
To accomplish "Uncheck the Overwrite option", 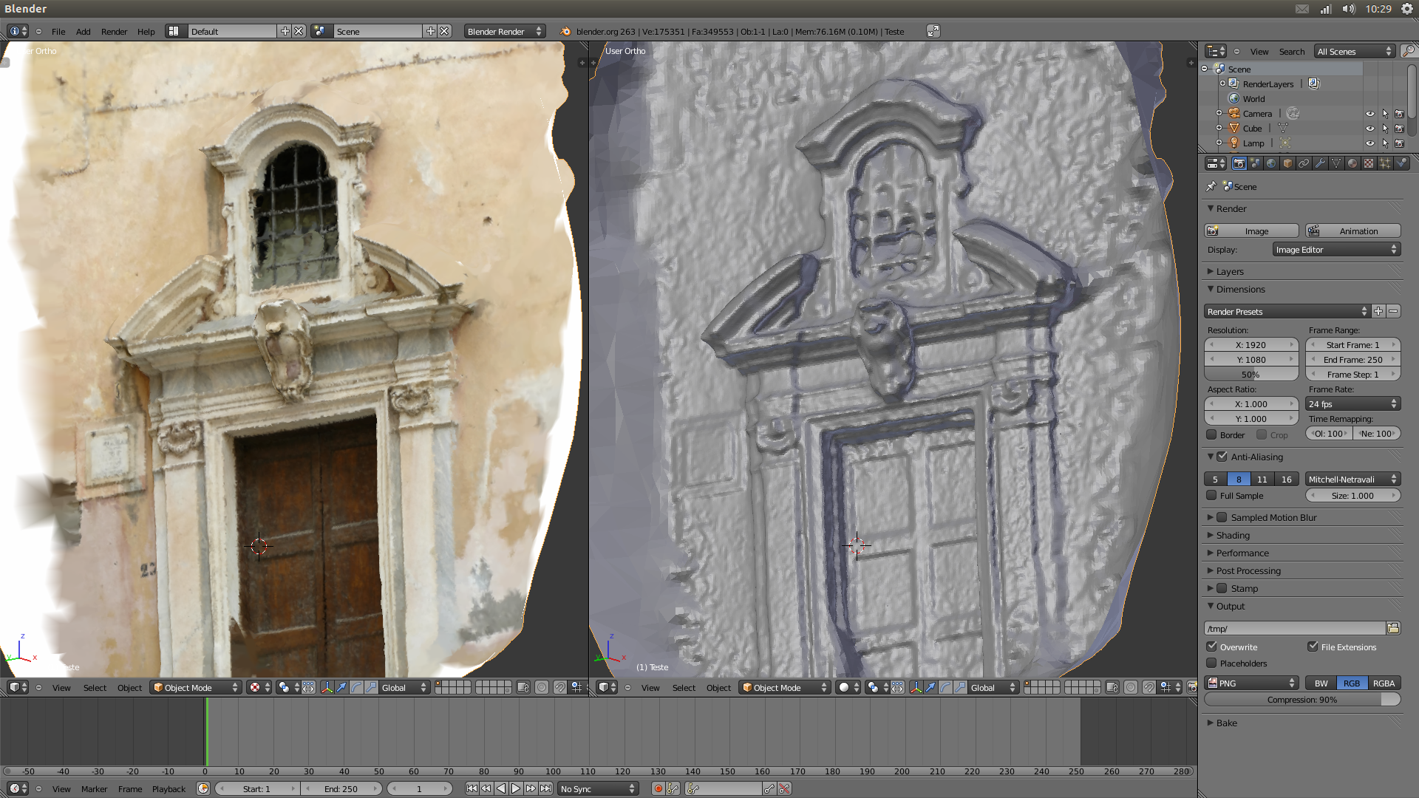I will 1211,647.
